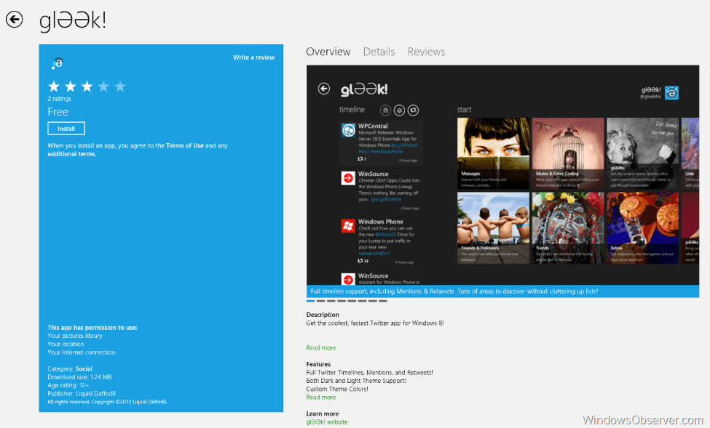This screenshot has width=710, height=428.
Task: Expand Read more under Features
Action: tap(321, 397)
